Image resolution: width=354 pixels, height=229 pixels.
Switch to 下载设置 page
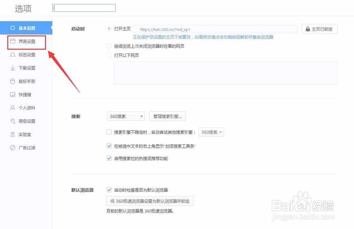pos(26,68)
